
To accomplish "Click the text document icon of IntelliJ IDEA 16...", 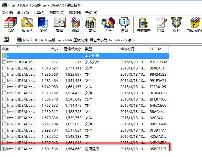I will coord(4,62).
